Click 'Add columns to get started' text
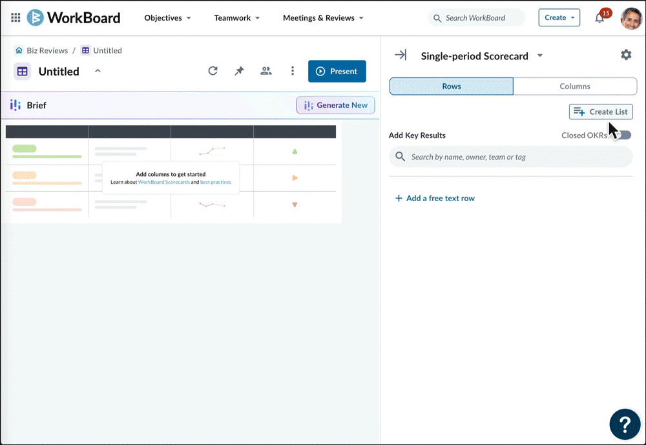This screenshot has width=646, height=445. (x=171, y=174)
